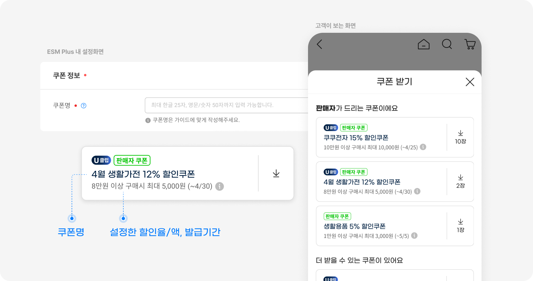533x281 pixels.
Task: Show info for 8만원 이상 coupon in list
Action: [x=417, y=191]
